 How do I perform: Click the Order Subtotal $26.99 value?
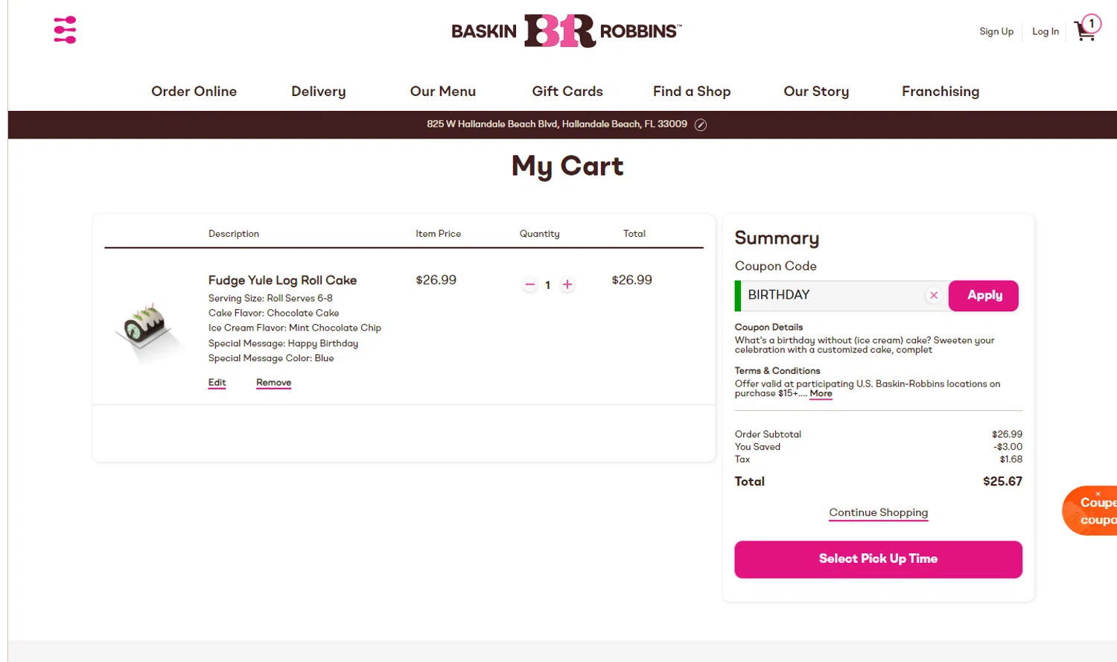[x=1007, y=434]
